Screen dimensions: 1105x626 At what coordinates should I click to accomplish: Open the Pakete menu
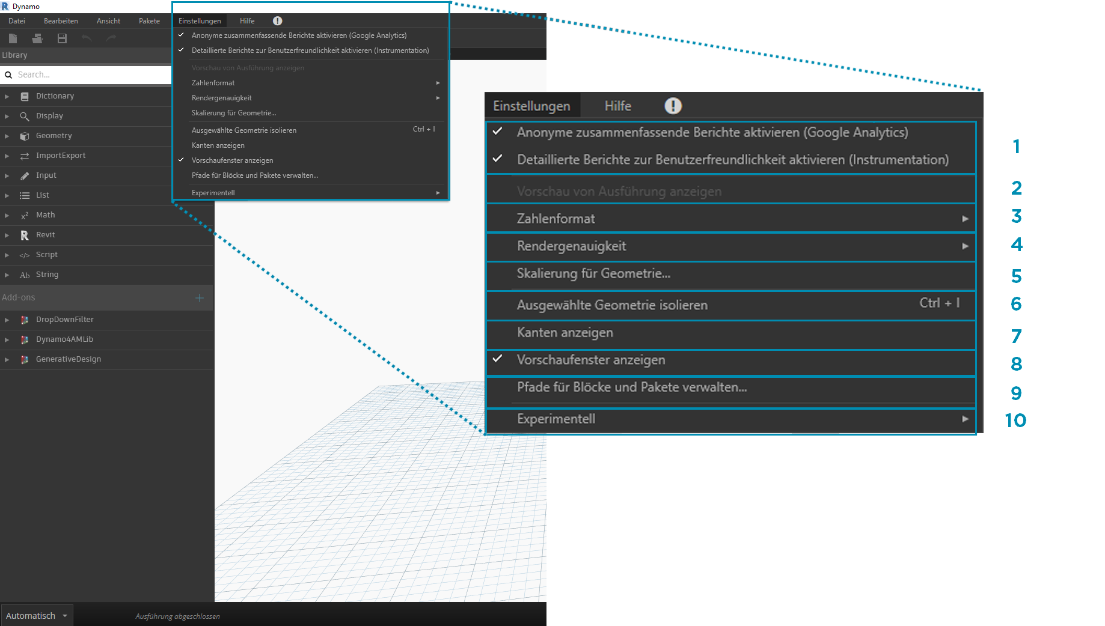click(149, 21)
